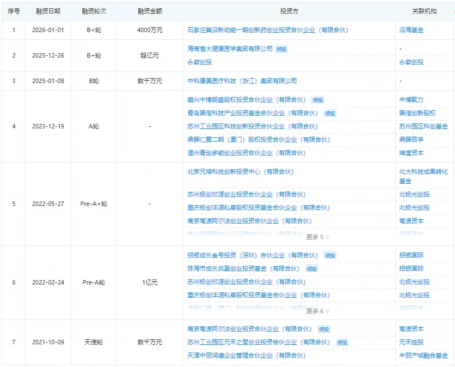Select the B轮 round cell in 2025-01-08 row
The width and height of the screenshot is (455, 367).
click(94, 81)
